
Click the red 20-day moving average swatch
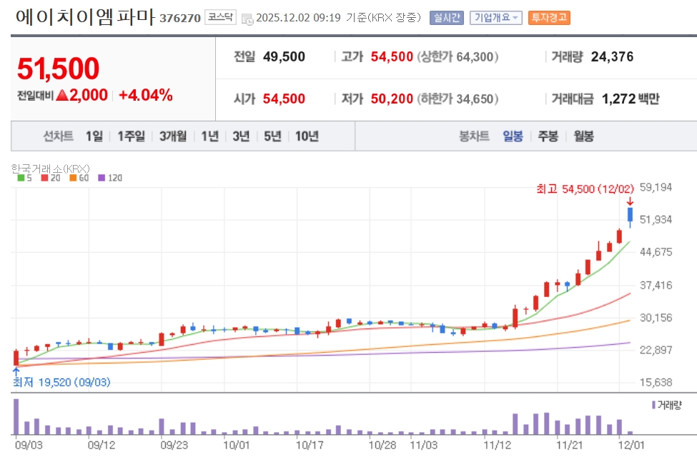(x=44, y=178)
